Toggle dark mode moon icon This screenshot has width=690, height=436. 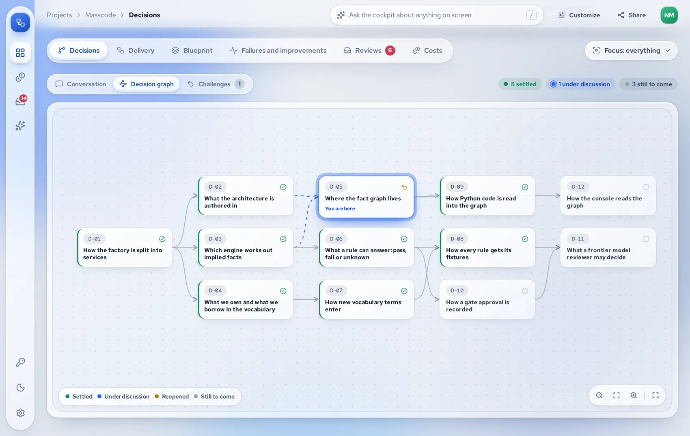click(x=20, y=387)
